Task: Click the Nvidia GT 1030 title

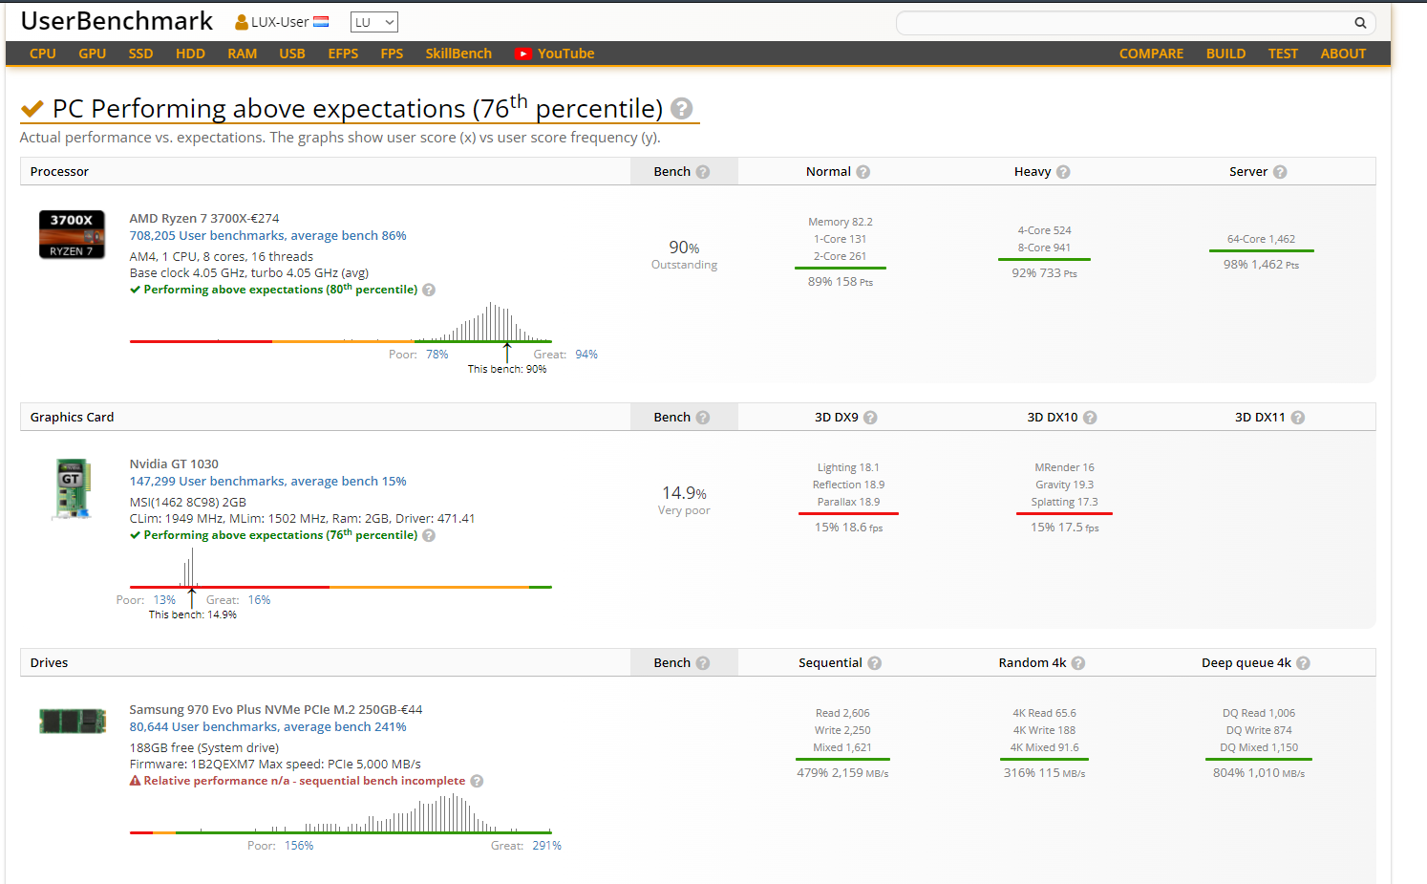Action: click(x=174, y=464)
